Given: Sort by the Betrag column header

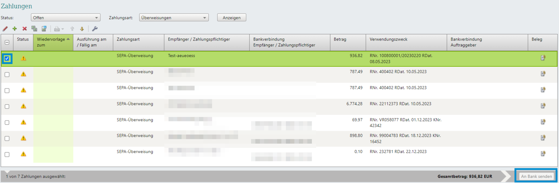Looking at the screenshot, I should (x=340, y=39).
